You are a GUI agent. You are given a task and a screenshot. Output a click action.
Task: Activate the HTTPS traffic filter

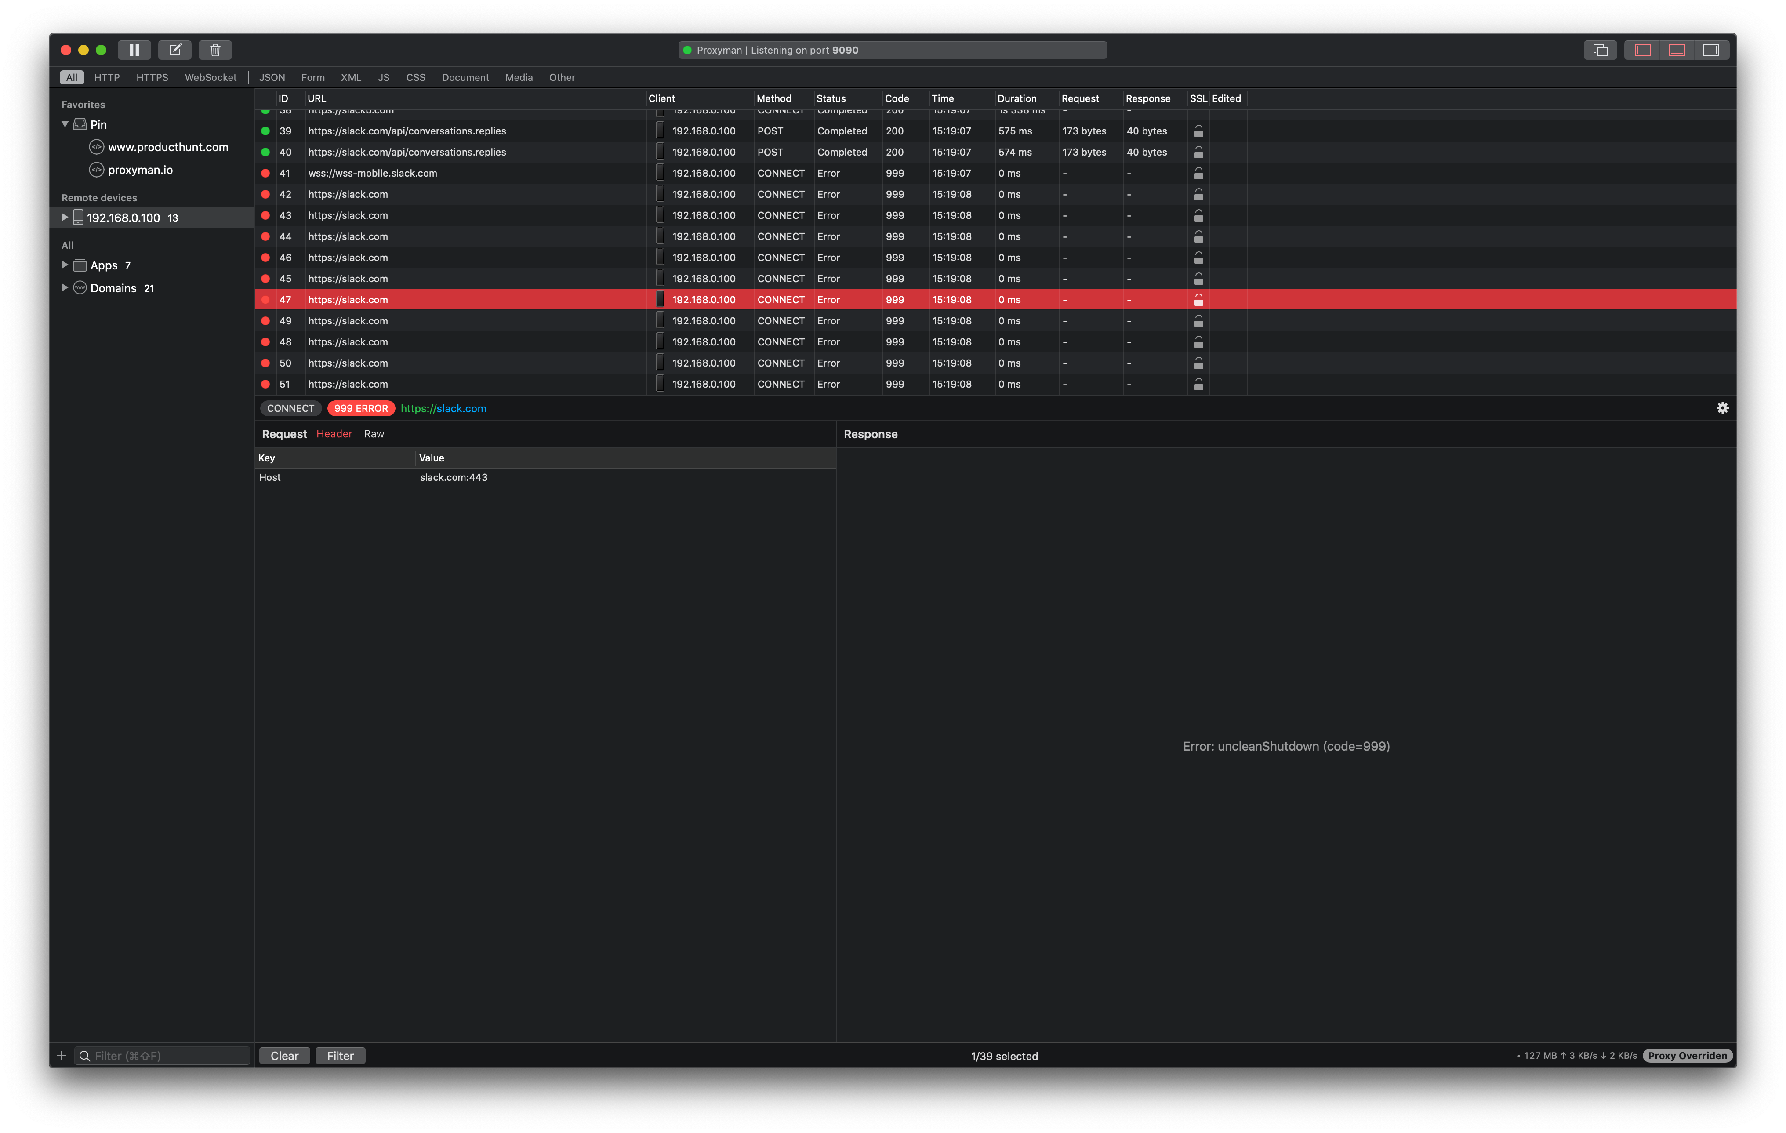(x=152, y=77)
